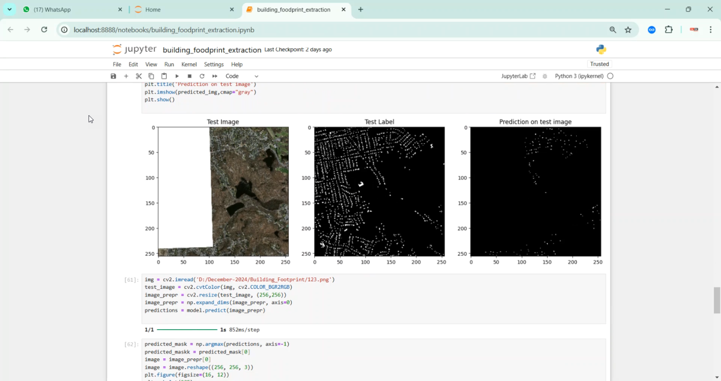Open notebook in JupyterLab link
Viewport: 721px width, 381px height.
pyautogui.click(x=518, y=76)
